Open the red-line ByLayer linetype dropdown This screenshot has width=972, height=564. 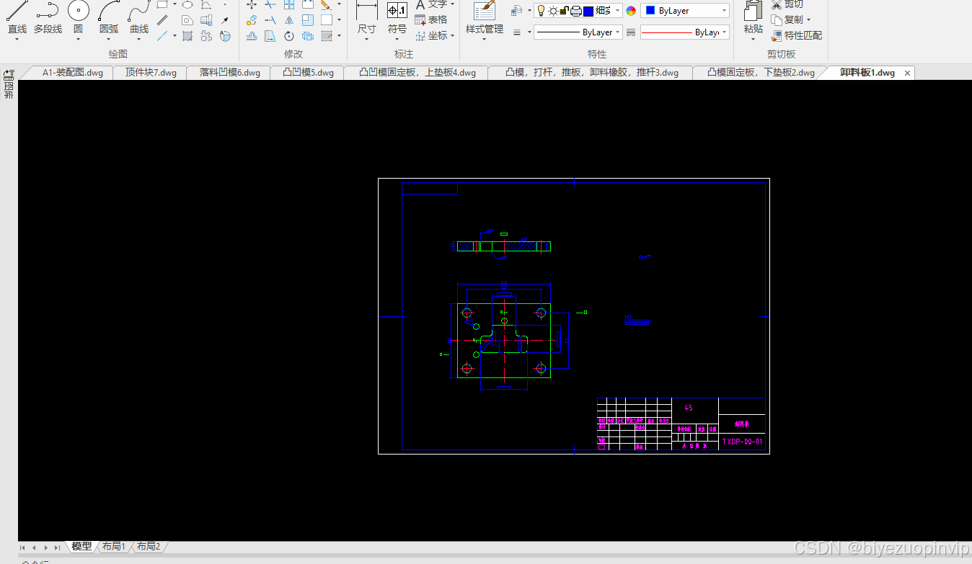[685, 32]
